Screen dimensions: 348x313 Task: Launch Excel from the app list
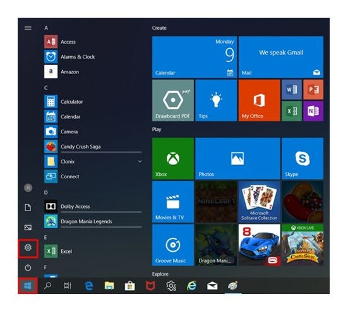point(93,251)
